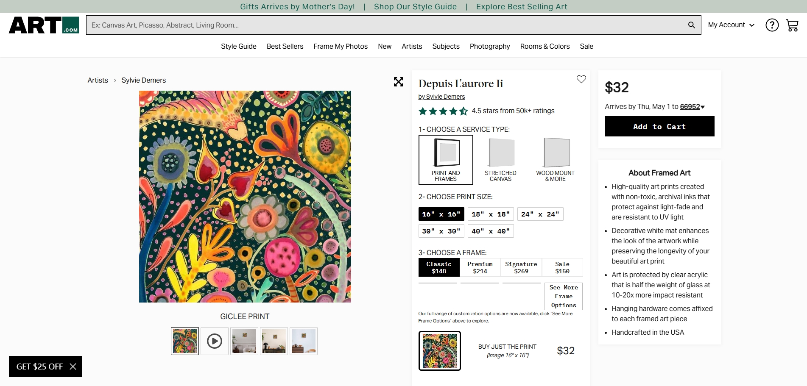Screen dimensions: 807x386
Task: Open See More Frame Options
Action: click(x=563, y=296)
